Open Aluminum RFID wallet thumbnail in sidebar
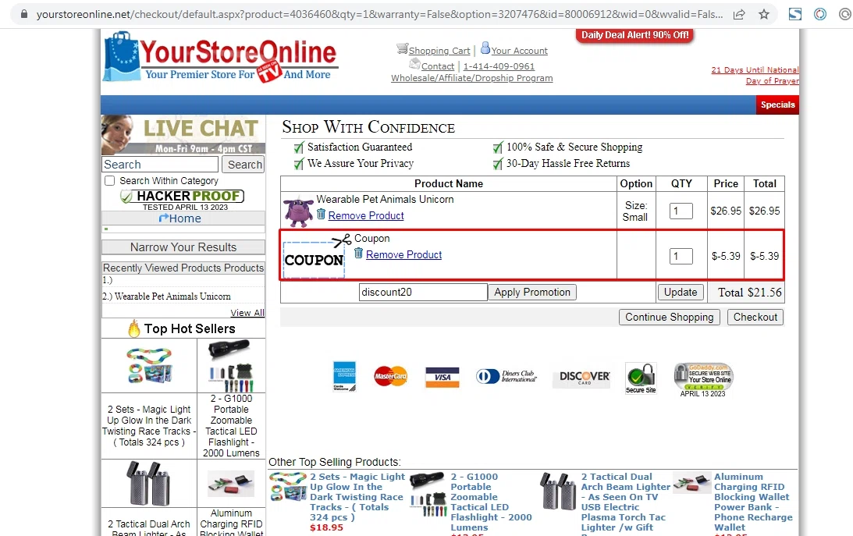853x536 pixels. (231, 484)
